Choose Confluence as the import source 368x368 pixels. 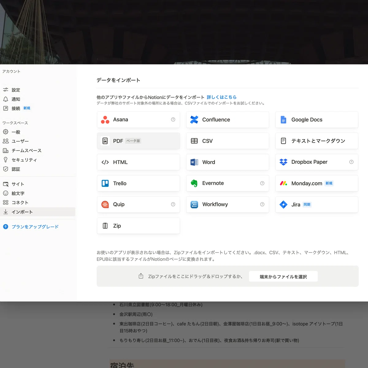[x=228, y=120]
